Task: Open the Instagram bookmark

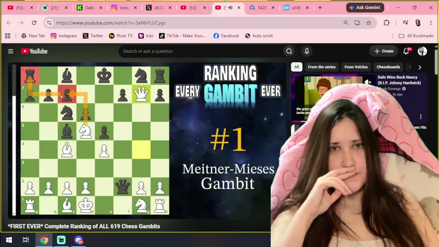Action: 64,36
